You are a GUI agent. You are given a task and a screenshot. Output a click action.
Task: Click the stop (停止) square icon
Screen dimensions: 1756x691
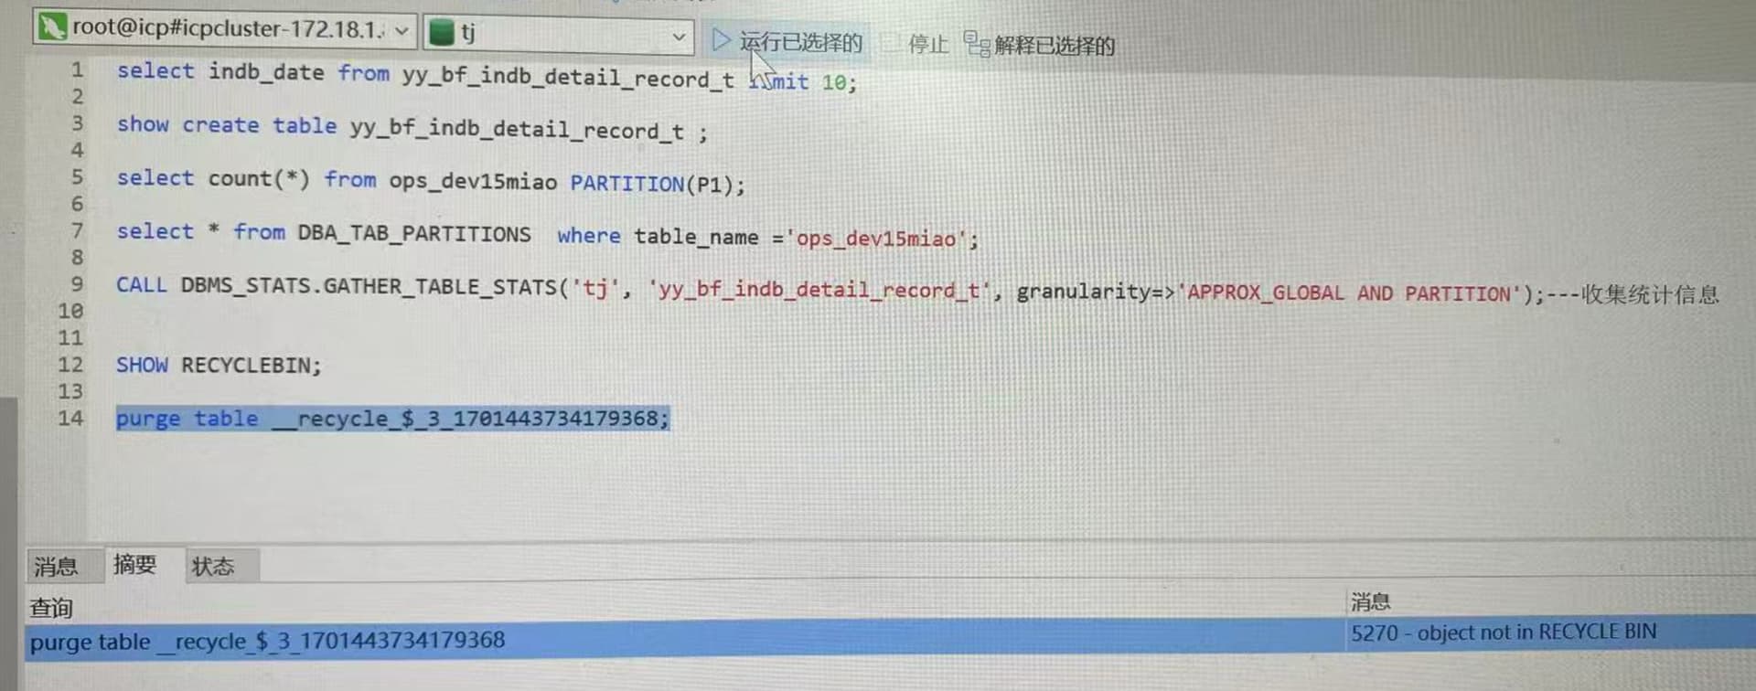tap(892, 43)
